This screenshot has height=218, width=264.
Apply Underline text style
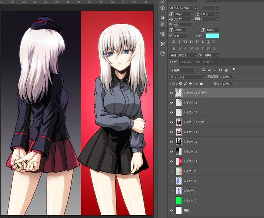pos(208,42)
